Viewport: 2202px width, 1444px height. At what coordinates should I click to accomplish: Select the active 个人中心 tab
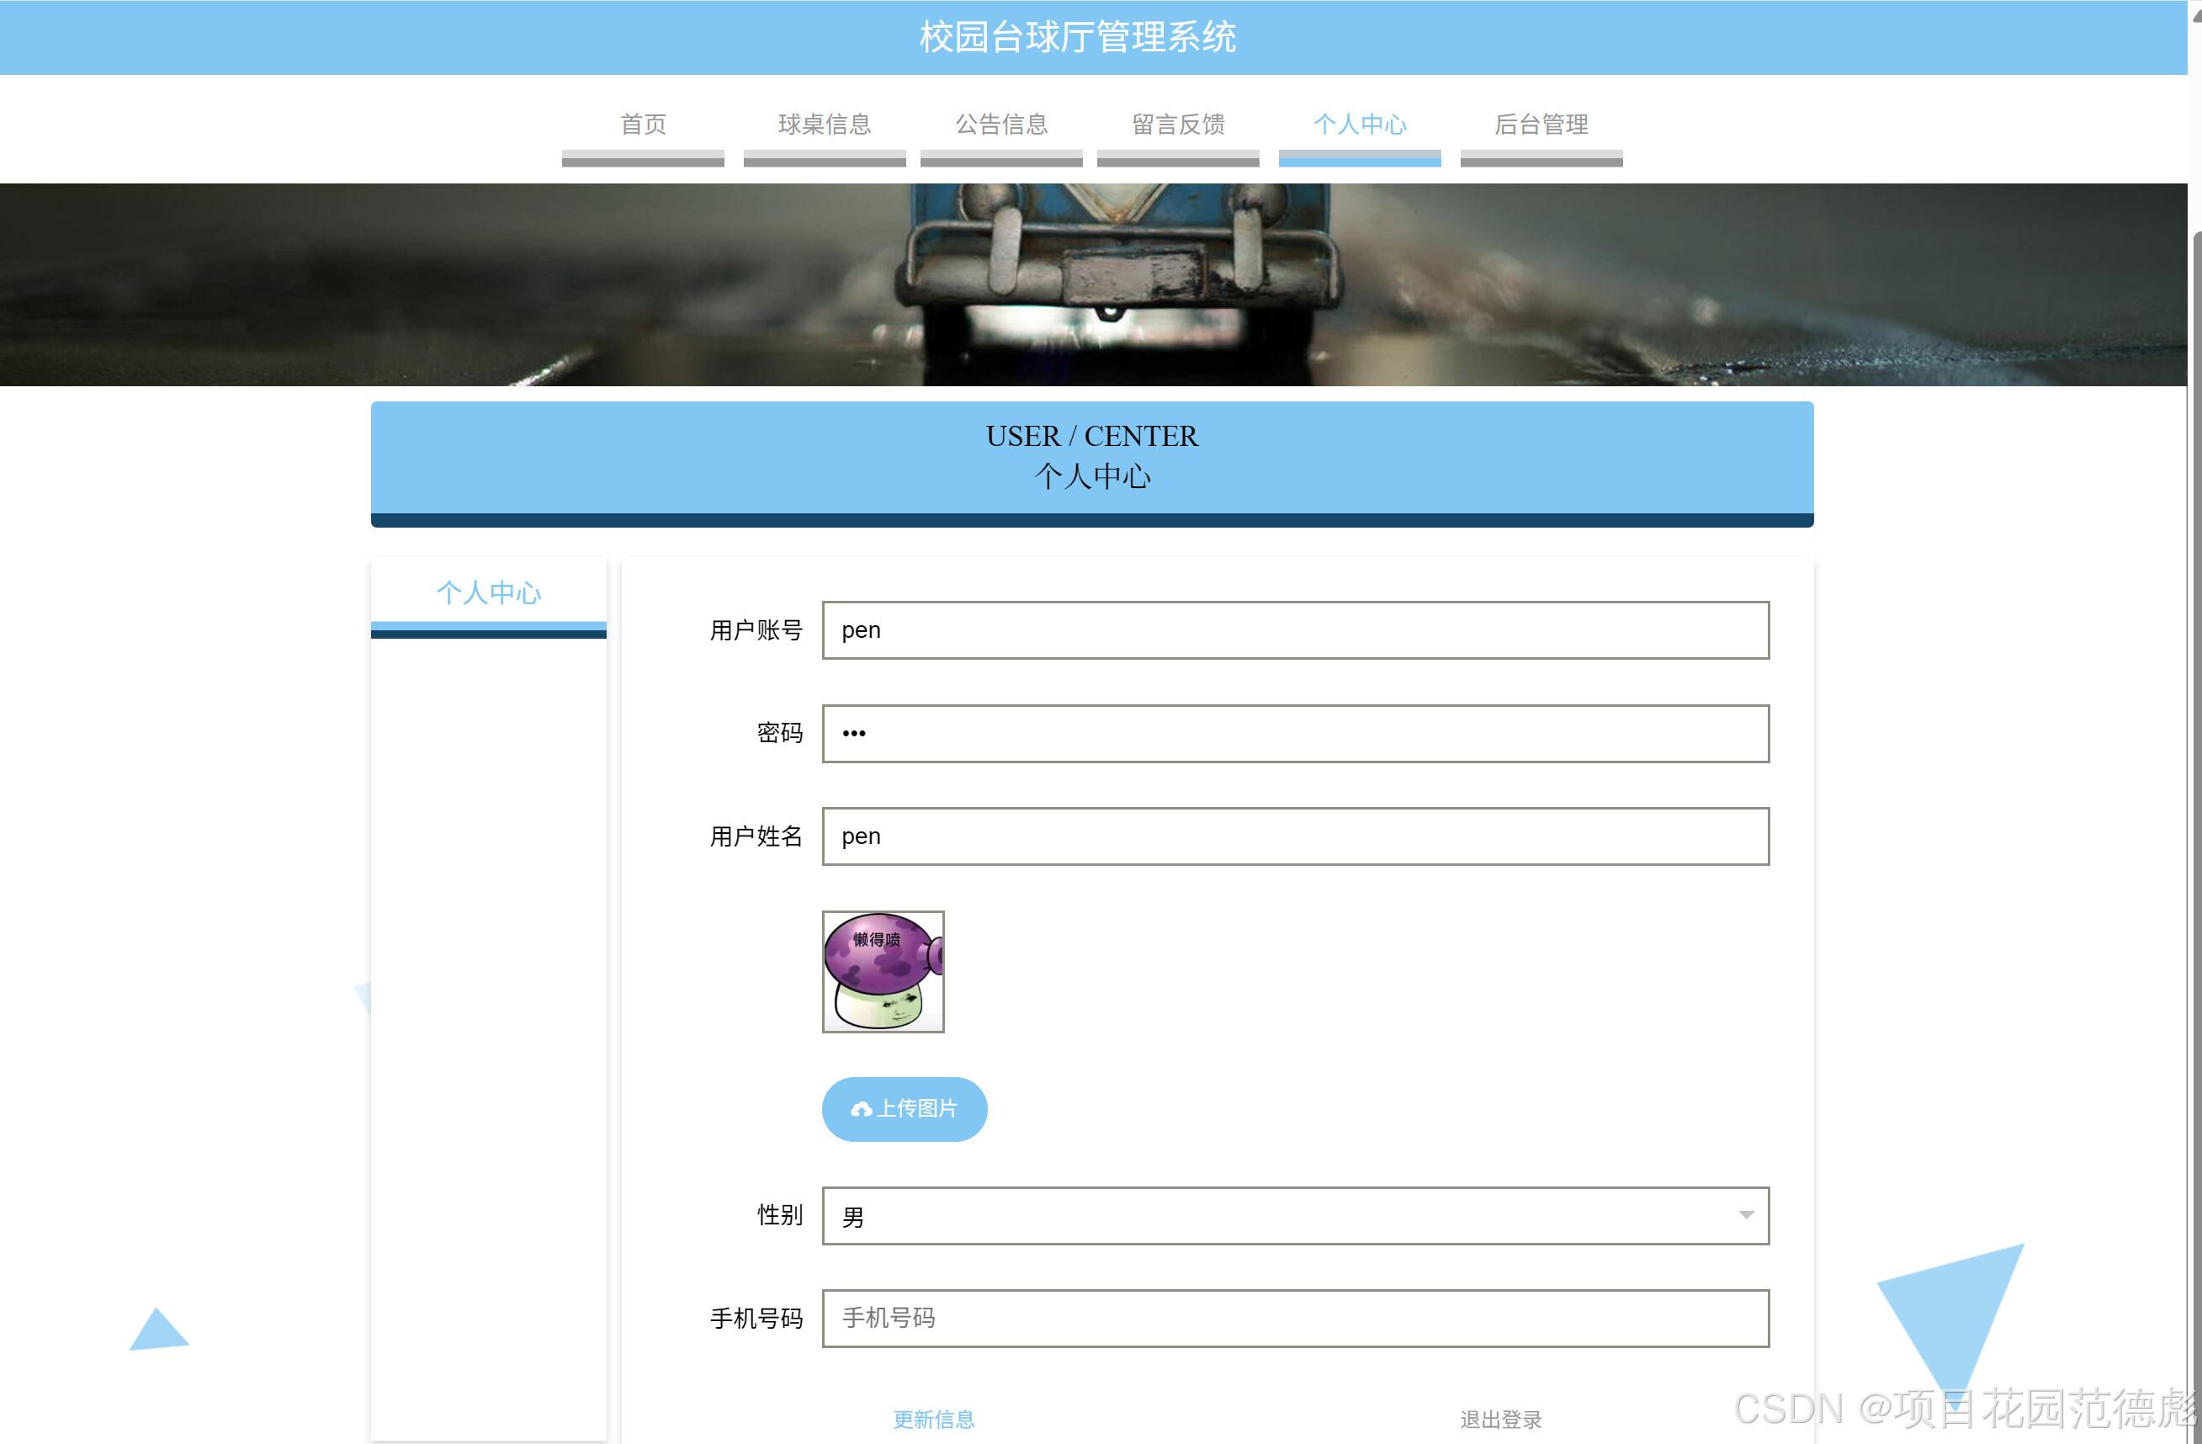pyautogui.click(x=1359, y=125)
